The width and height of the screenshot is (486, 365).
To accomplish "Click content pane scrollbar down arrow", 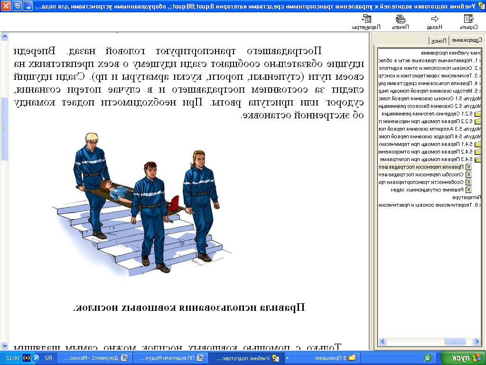I will pos(5,346).
